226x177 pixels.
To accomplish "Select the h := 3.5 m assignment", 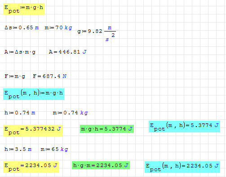I will (18, 149).
